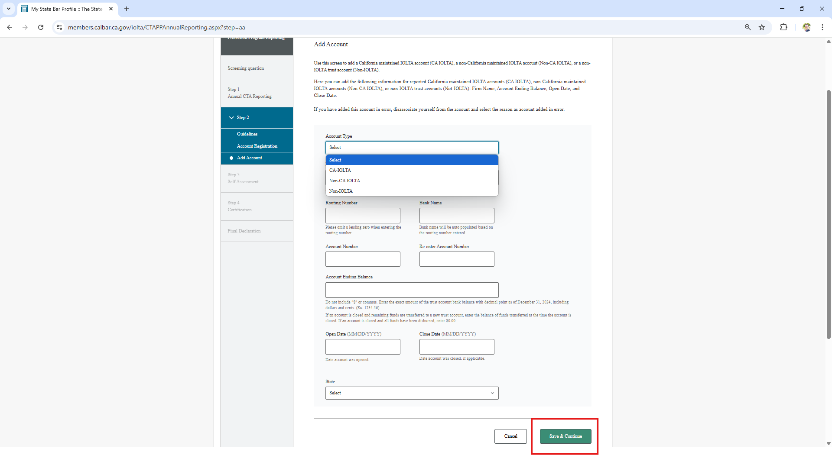832x455 pixels.
Task: Focus the Account Number field
Action: 363,259
